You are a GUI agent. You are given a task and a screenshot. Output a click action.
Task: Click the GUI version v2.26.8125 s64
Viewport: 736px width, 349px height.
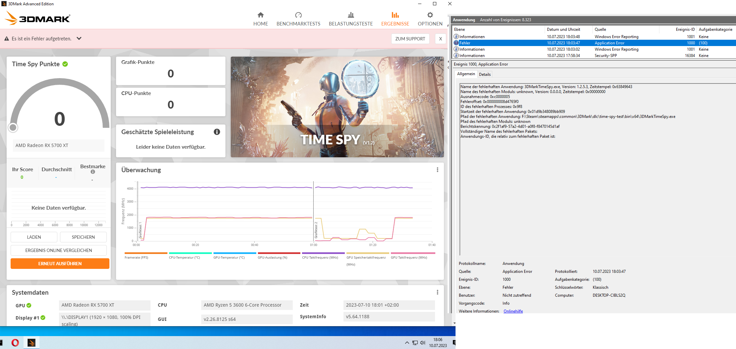click(x=247, y=319)
